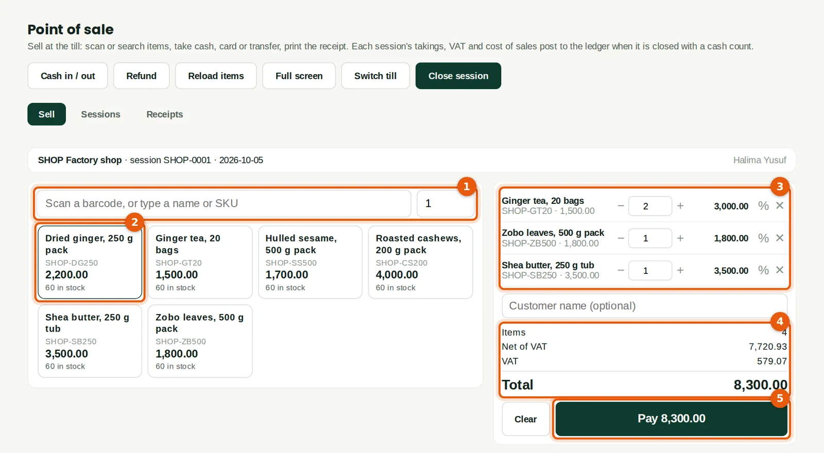
Task: Click Pay 8,300.00 button
Action: (672, 419)
